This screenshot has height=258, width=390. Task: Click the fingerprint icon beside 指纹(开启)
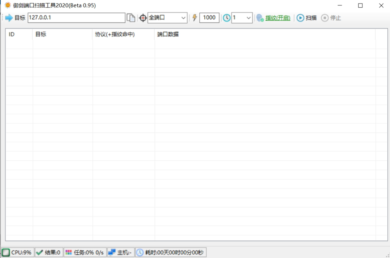(260, 18)
